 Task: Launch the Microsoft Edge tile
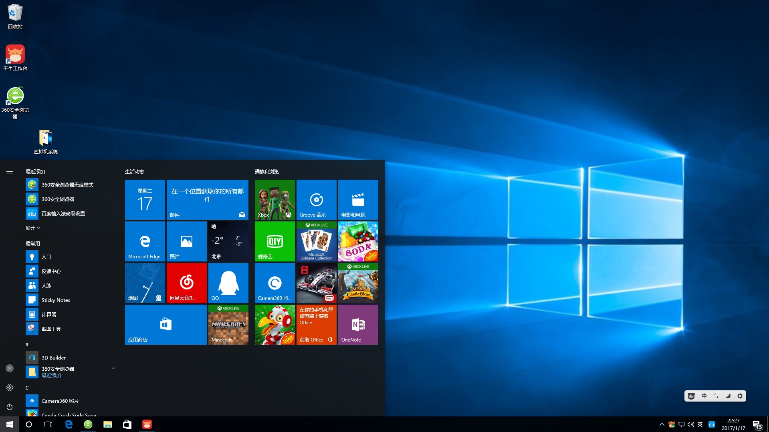pyautogui.click(x=145, y=241)
